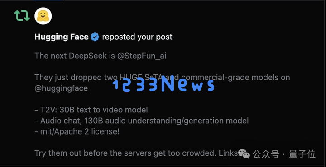Image resolution: width=326 pixels, height=167 pixels.
Task: Click the green repost arrows icon
Action: coord(22,16)
